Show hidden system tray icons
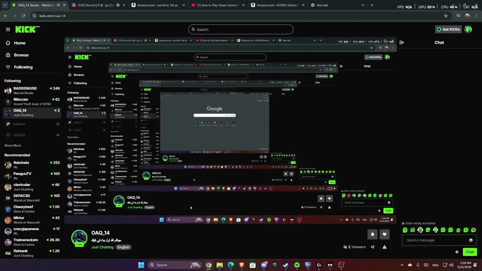This screenshot has width=482, height=271. coord(402,265)
